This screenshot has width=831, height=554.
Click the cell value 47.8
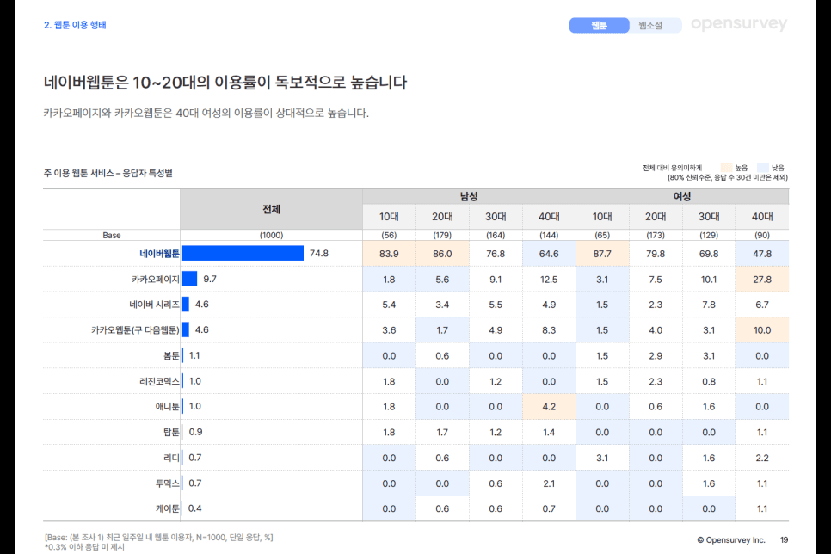pos(762,254)
